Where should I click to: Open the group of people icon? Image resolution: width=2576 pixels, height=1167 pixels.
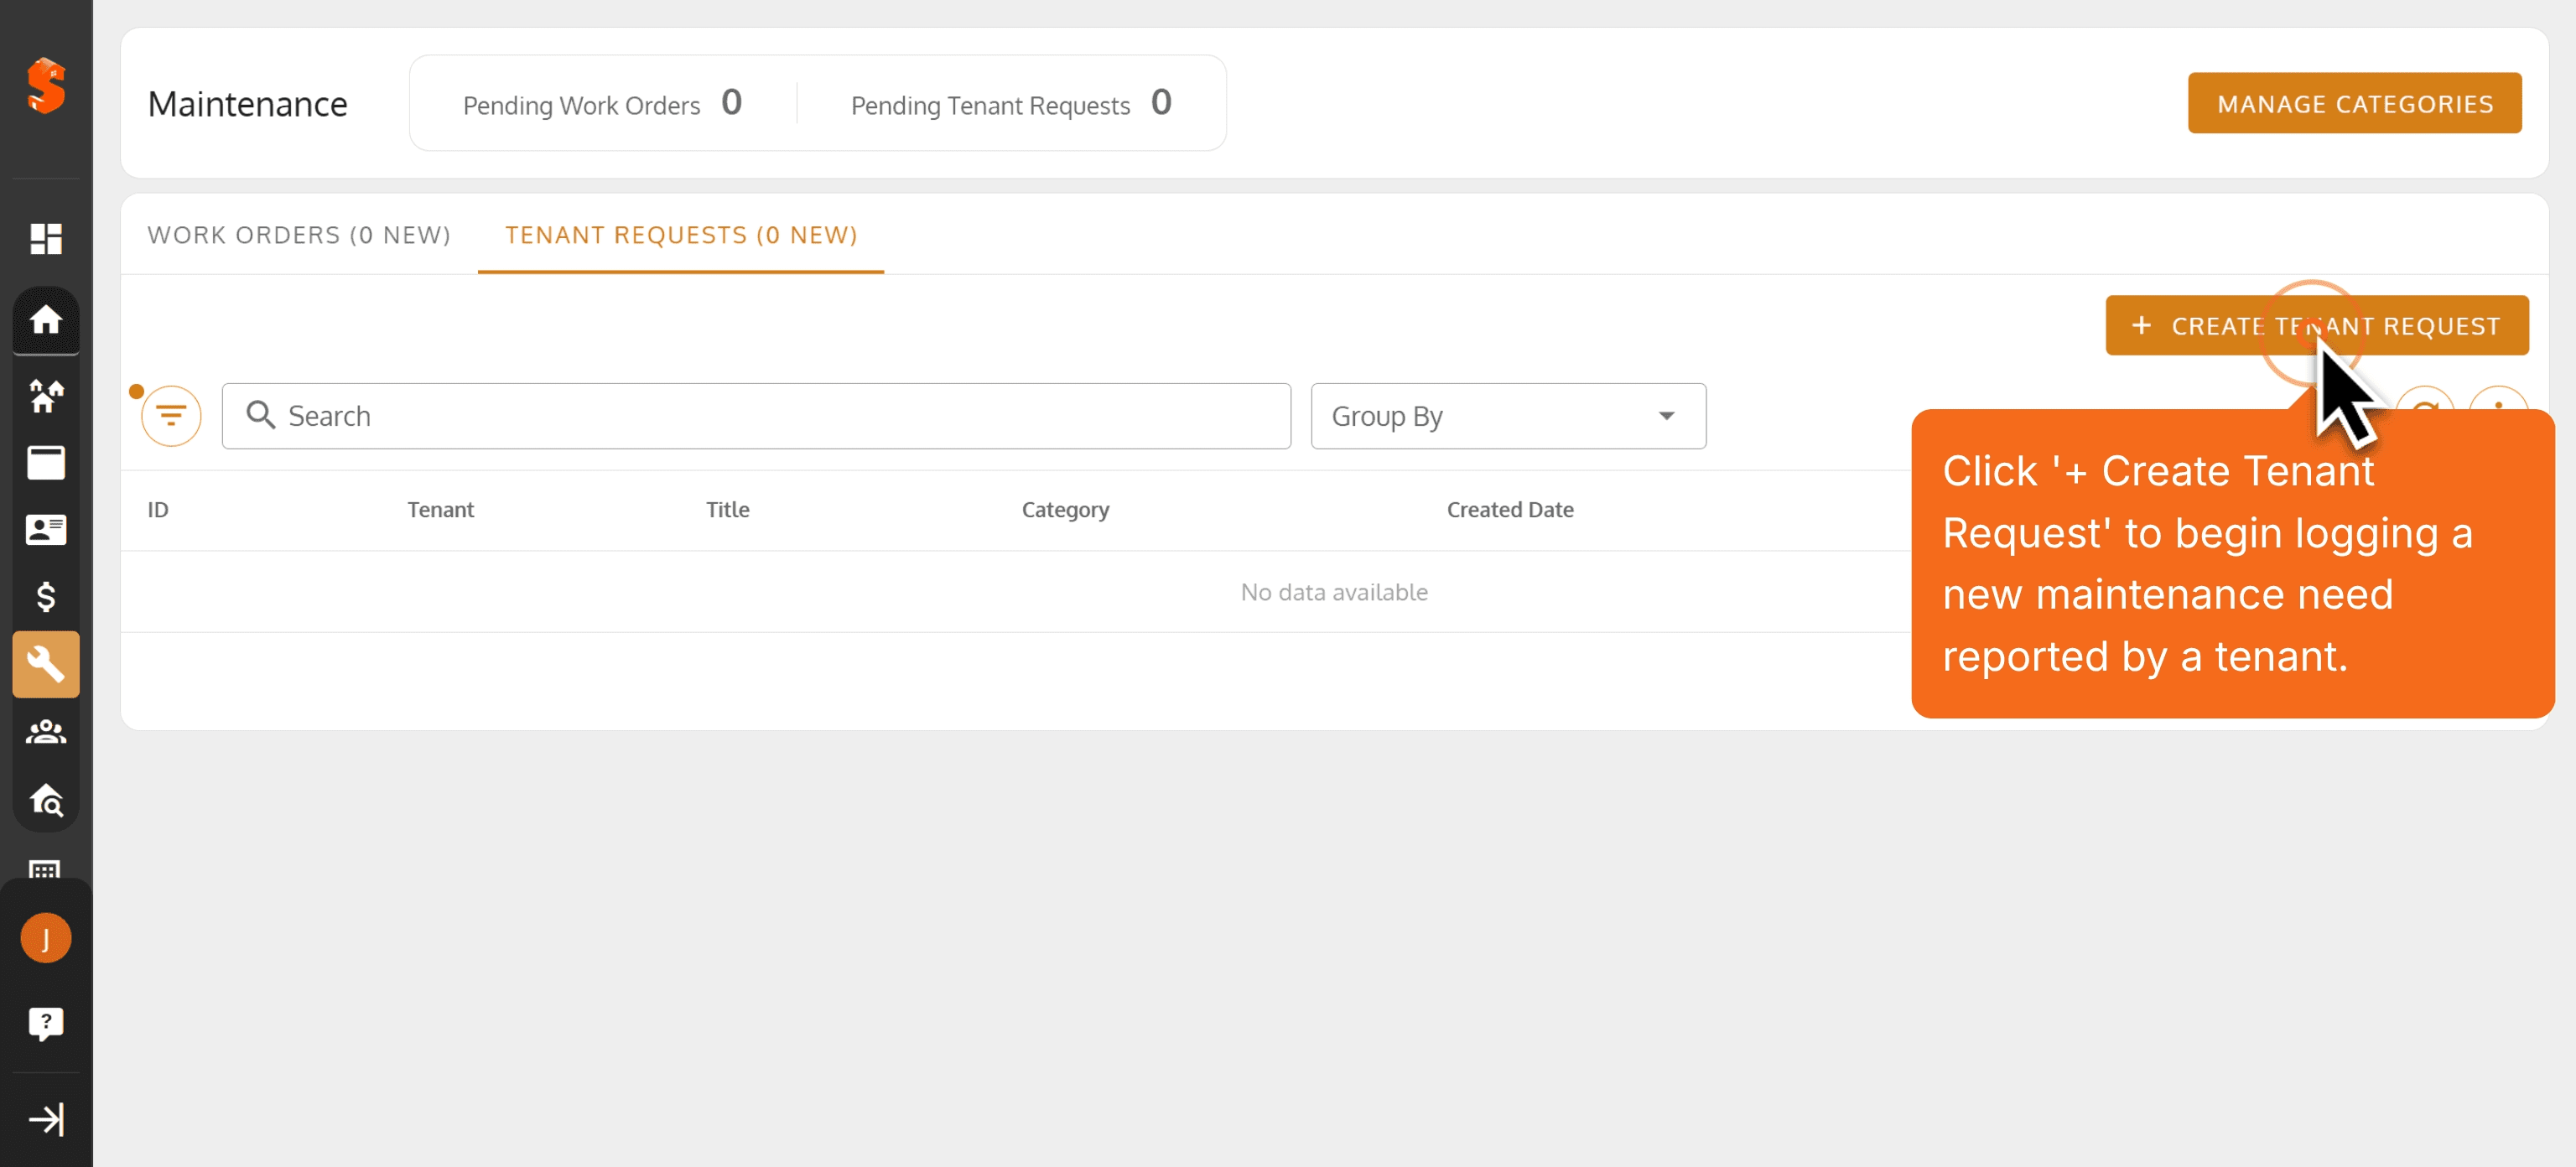click(46, 732)
